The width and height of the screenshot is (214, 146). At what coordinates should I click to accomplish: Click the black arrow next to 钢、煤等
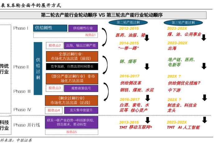(146, 66)
